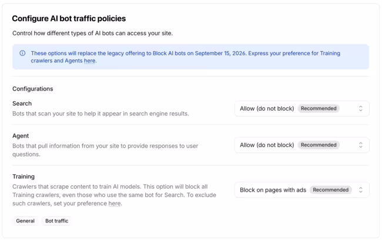
Task: Follow the 'here' link in the Training description
Action: [115, 204]
